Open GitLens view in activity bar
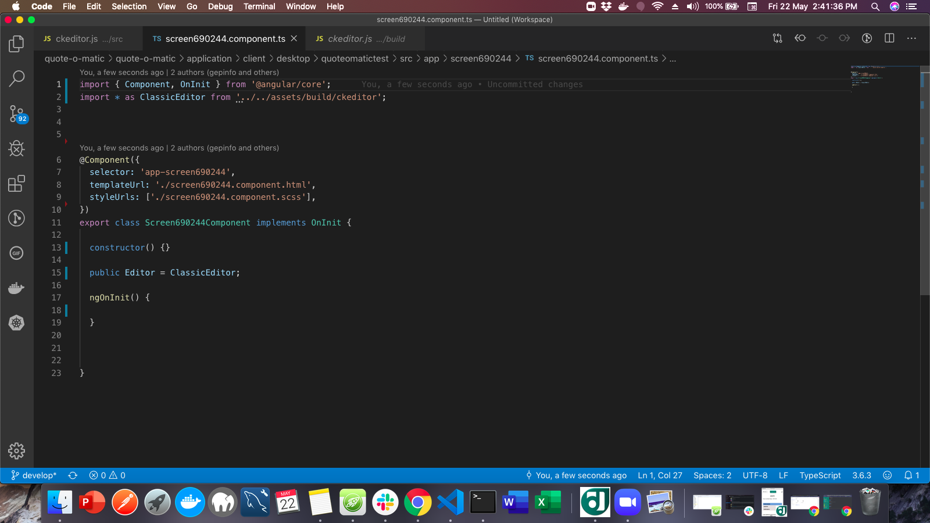 tap(17, 218)
